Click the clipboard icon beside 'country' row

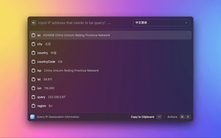[33, 53]
